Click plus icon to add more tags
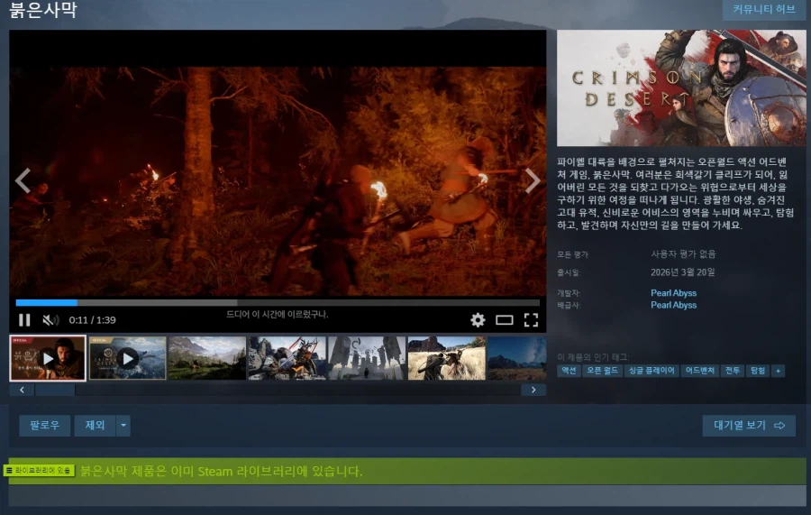The height and width of the screenshot is (515, 811). 778,371
